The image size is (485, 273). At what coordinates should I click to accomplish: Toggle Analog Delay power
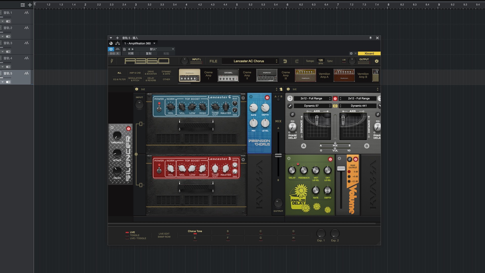(x=330, y=159)
